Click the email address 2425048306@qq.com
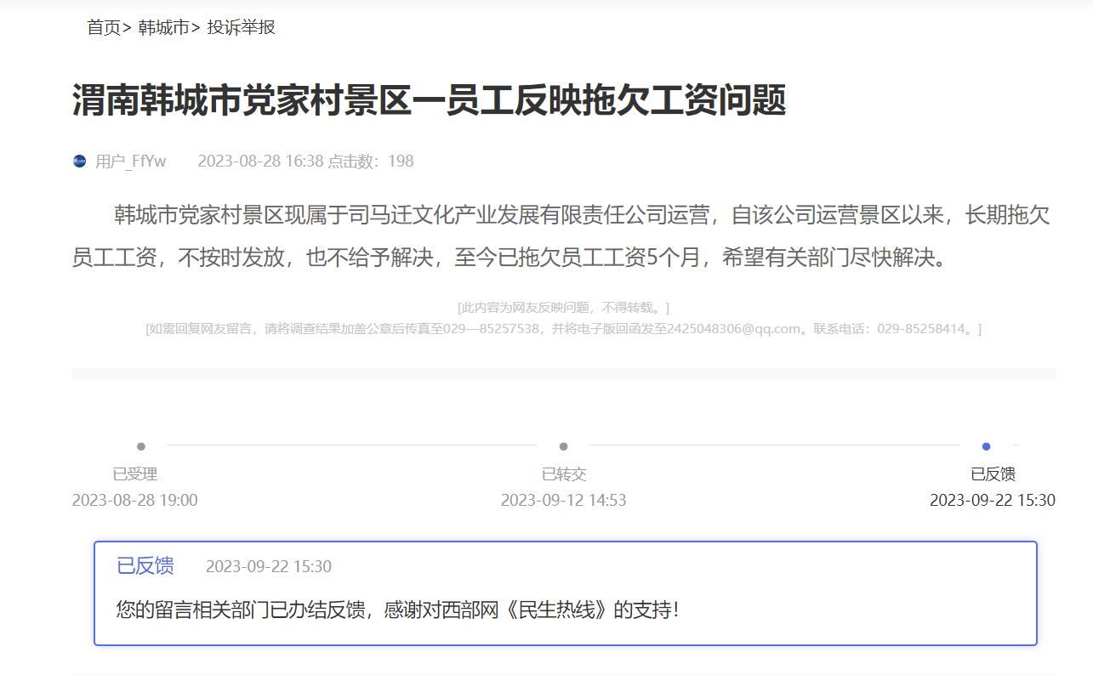Viewport: 1093px width, 675px height. pos(734,328)
